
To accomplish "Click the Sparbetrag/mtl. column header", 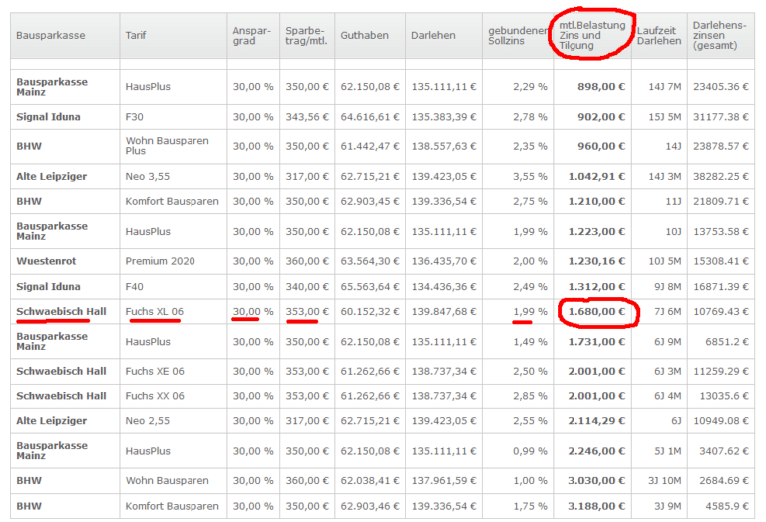I will [306, 36].
